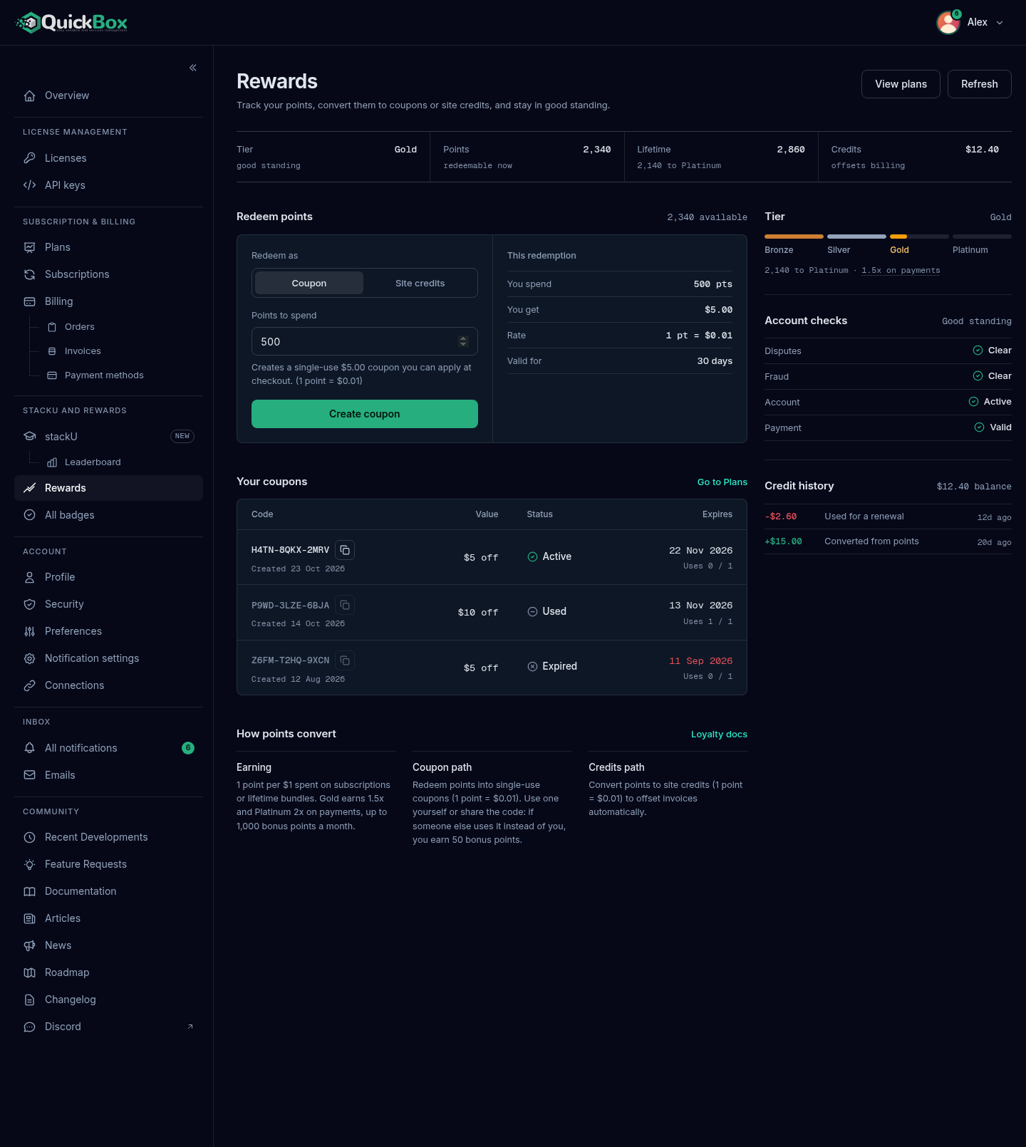Click the Alex profile avatar
The width and height of the screenshot is (1026, 1147).
click(x=948, y=23)
